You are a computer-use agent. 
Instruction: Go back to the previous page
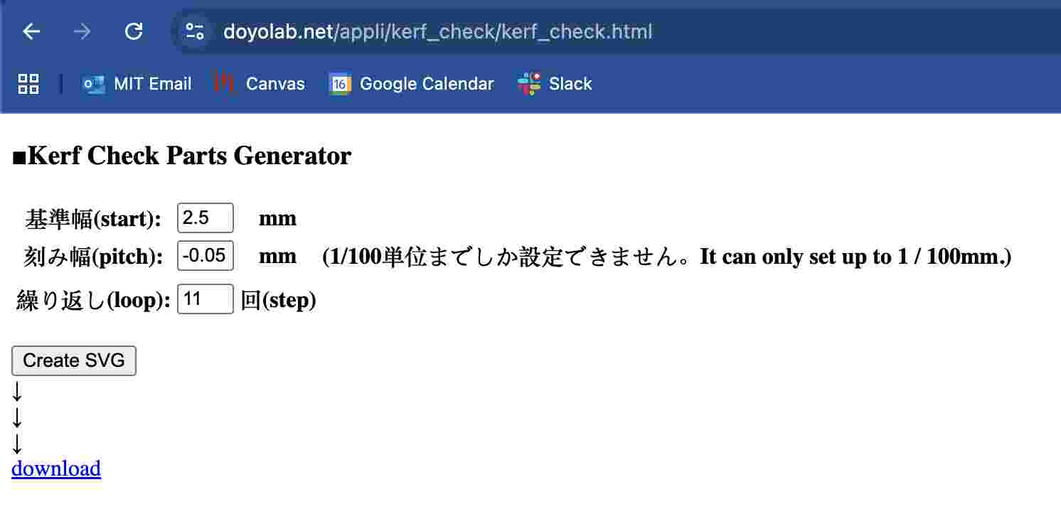point(31,32)
